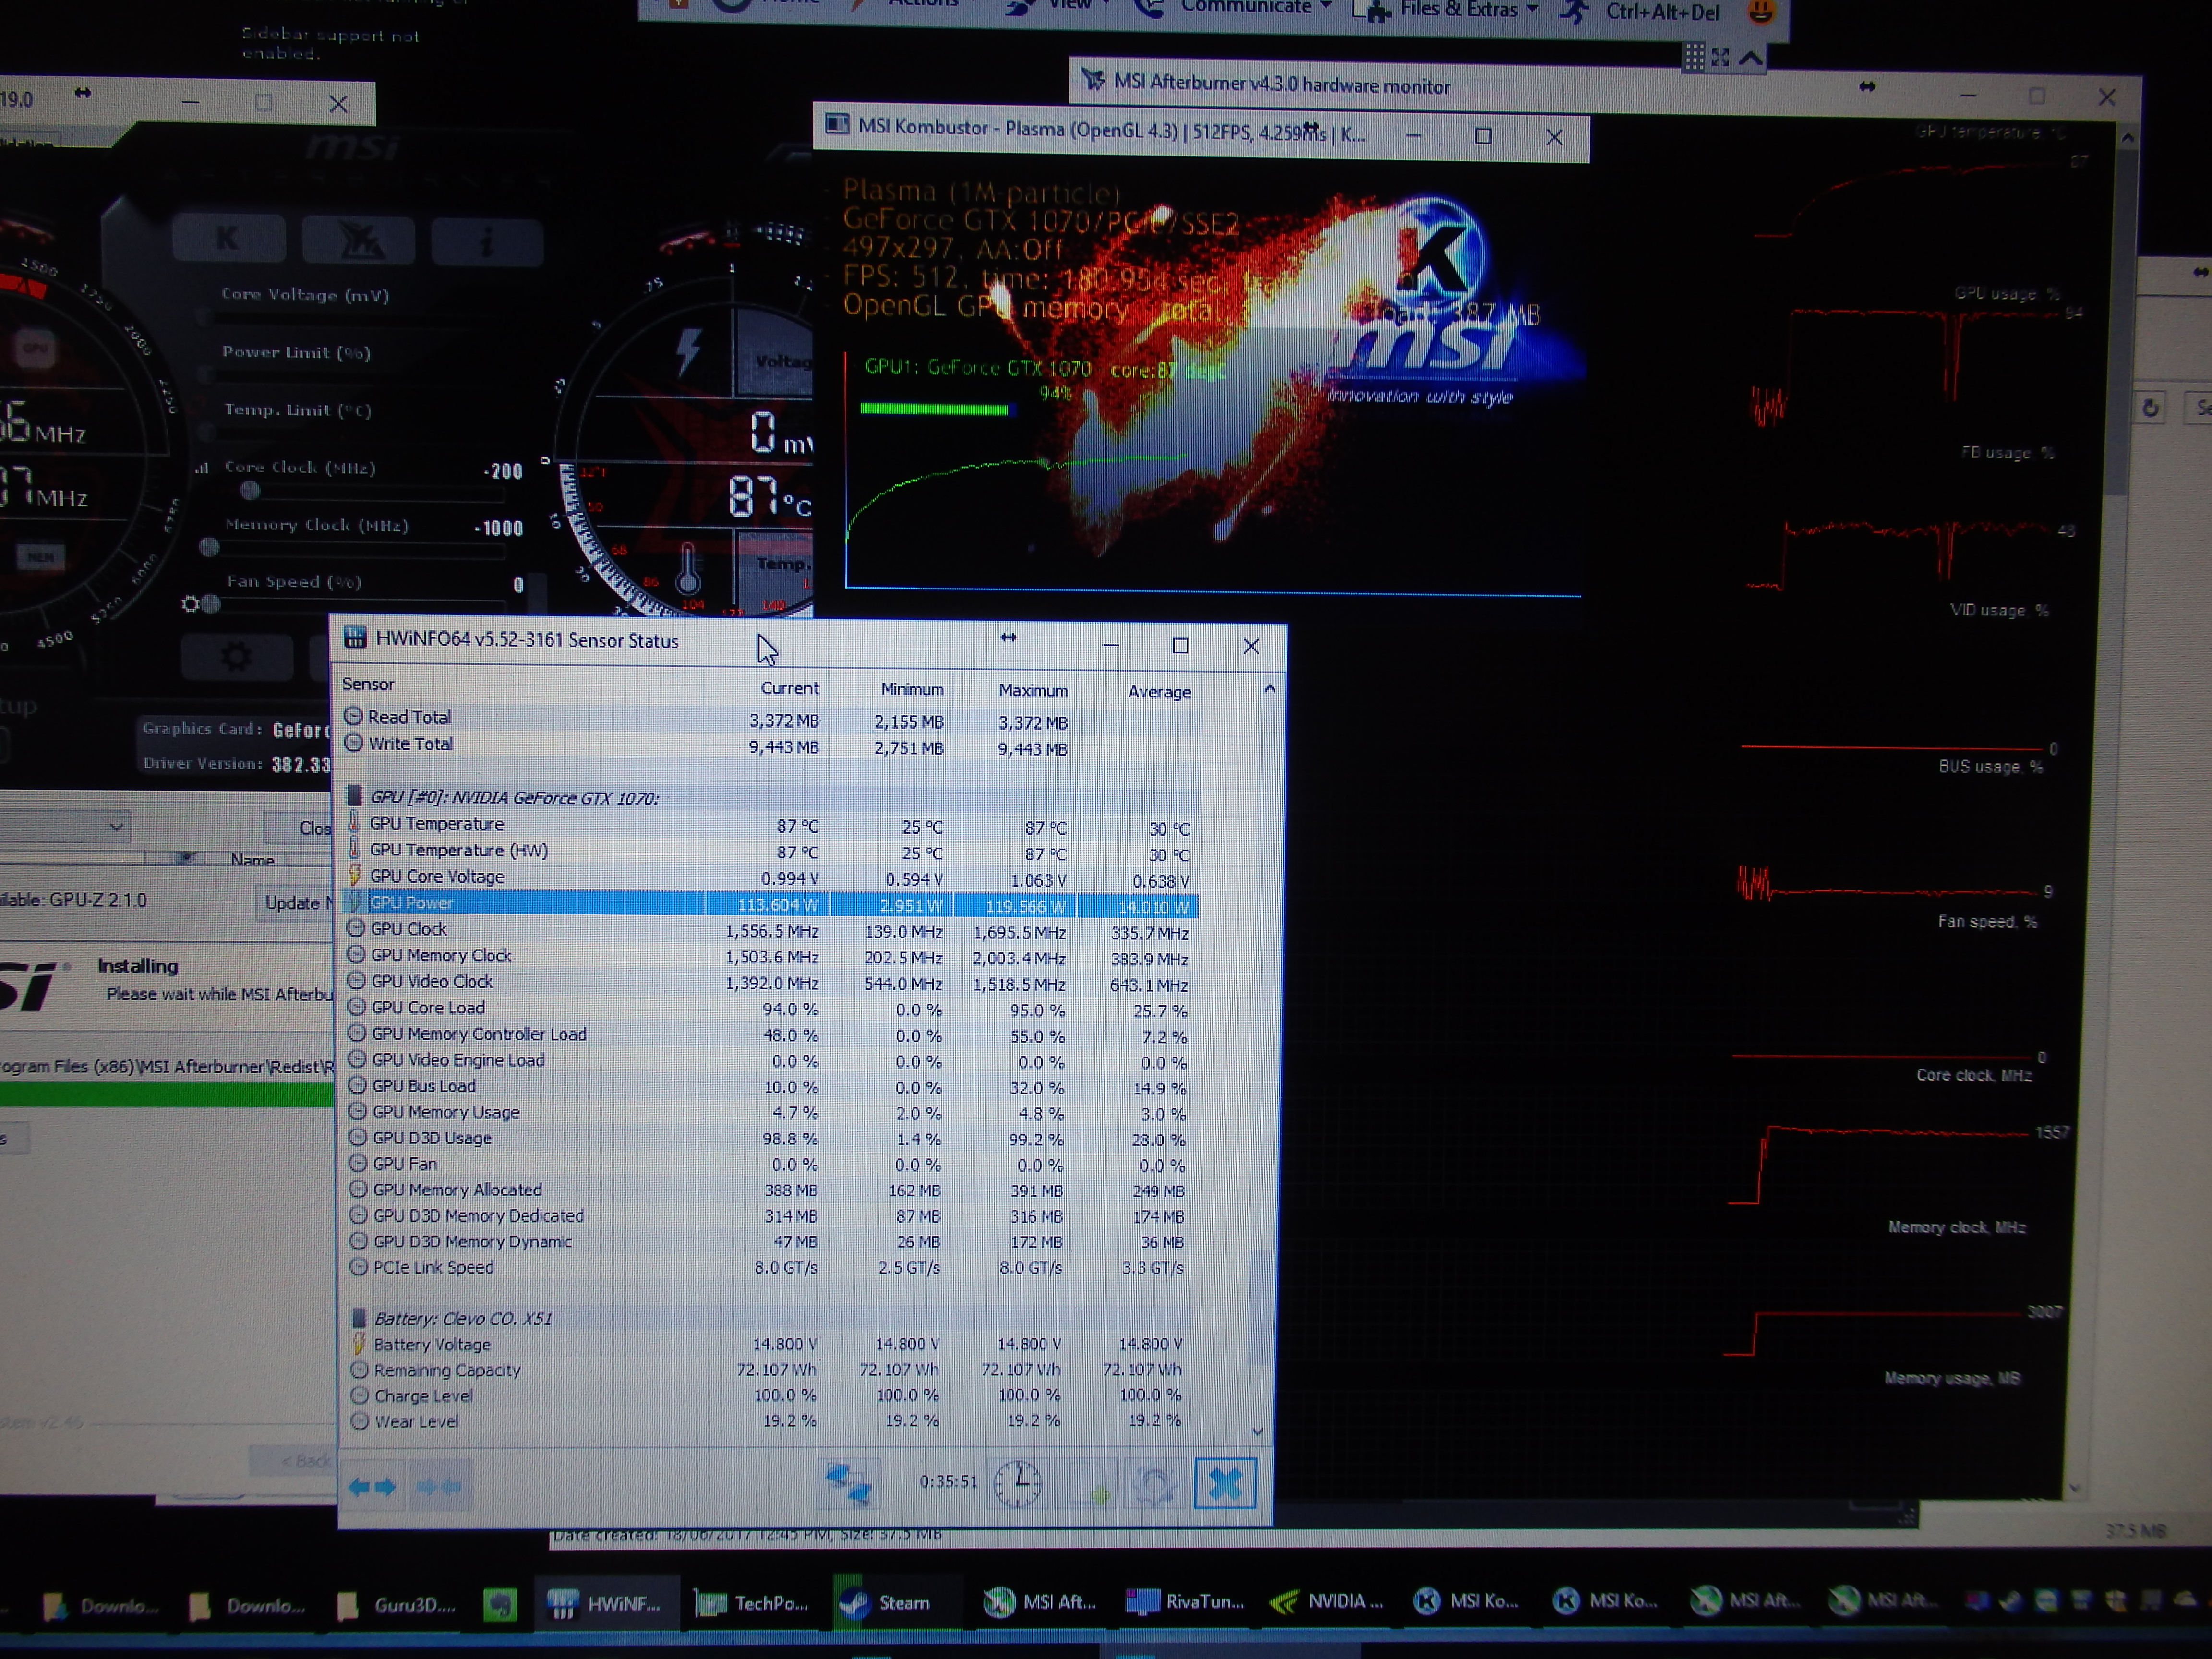Click the HWiNFO taskbar button

pyautogui.click(x=606, y=1603)
